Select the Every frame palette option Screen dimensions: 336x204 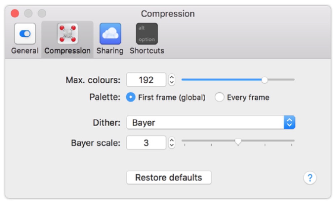click(x=219, y=97)
